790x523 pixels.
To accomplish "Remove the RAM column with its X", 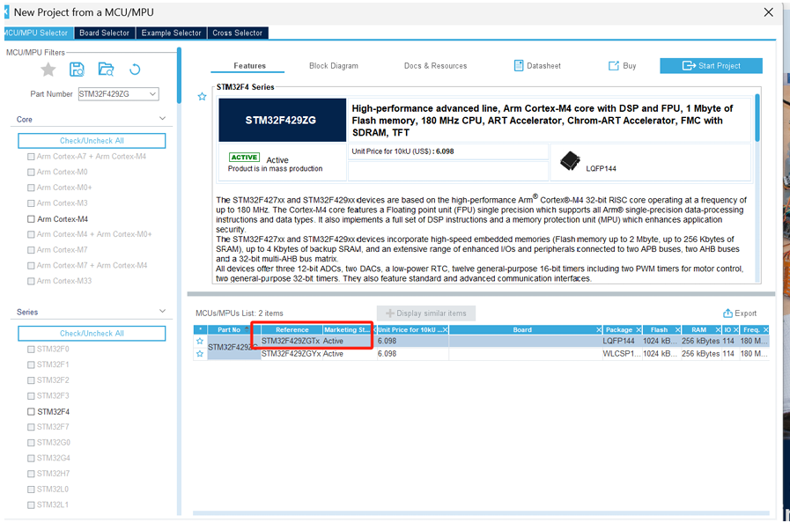I will [x=718, y=329].
